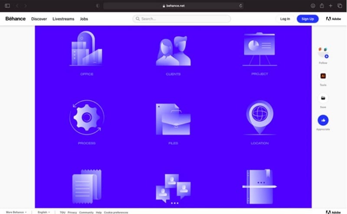
Task: Open the Illustrator Tools icon
Action: click(x=323, y=76)
